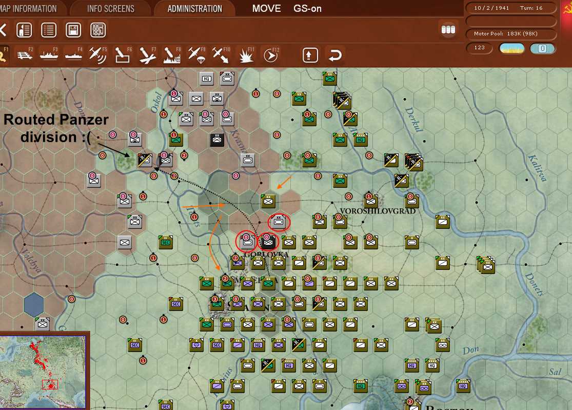Screen dimensions: 572x410
Task: Click the 123 value field
Action: [479, 48]
